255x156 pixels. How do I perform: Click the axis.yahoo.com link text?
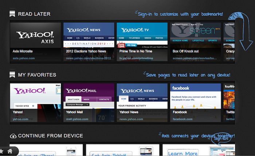point(24,58)
